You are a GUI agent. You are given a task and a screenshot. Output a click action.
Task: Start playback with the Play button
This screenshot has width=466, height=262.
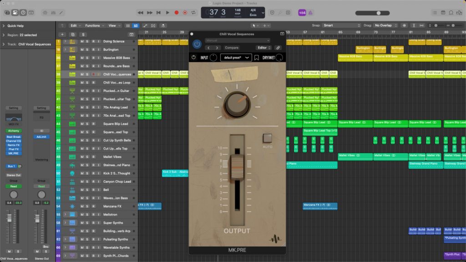167,13
